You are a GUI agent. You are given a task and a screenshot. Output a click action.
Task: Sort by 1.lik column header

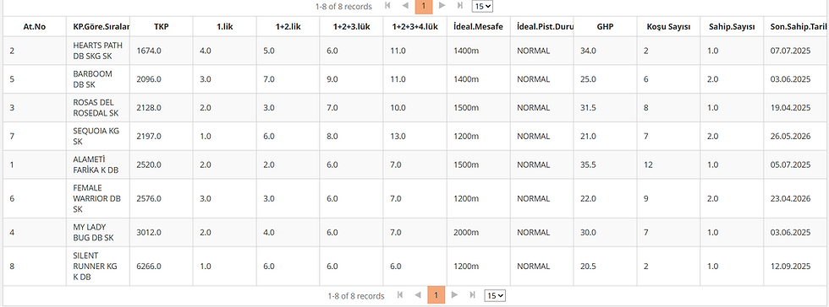[x=225, y=27]
